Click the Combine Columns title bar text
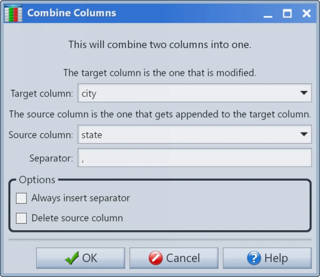Viewport: 320px width, 277px height. click(x=72, y=13)
